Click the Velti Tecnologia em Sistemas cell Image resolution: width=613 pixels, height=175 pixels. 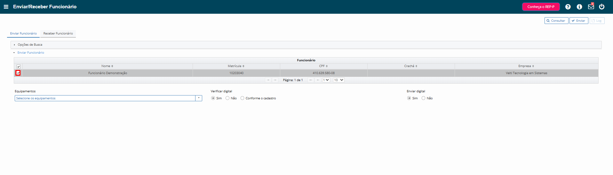point(527,73)
